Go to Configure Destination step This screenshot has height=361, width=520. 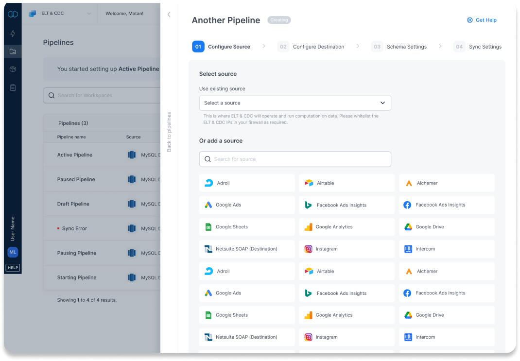(311, 47)
